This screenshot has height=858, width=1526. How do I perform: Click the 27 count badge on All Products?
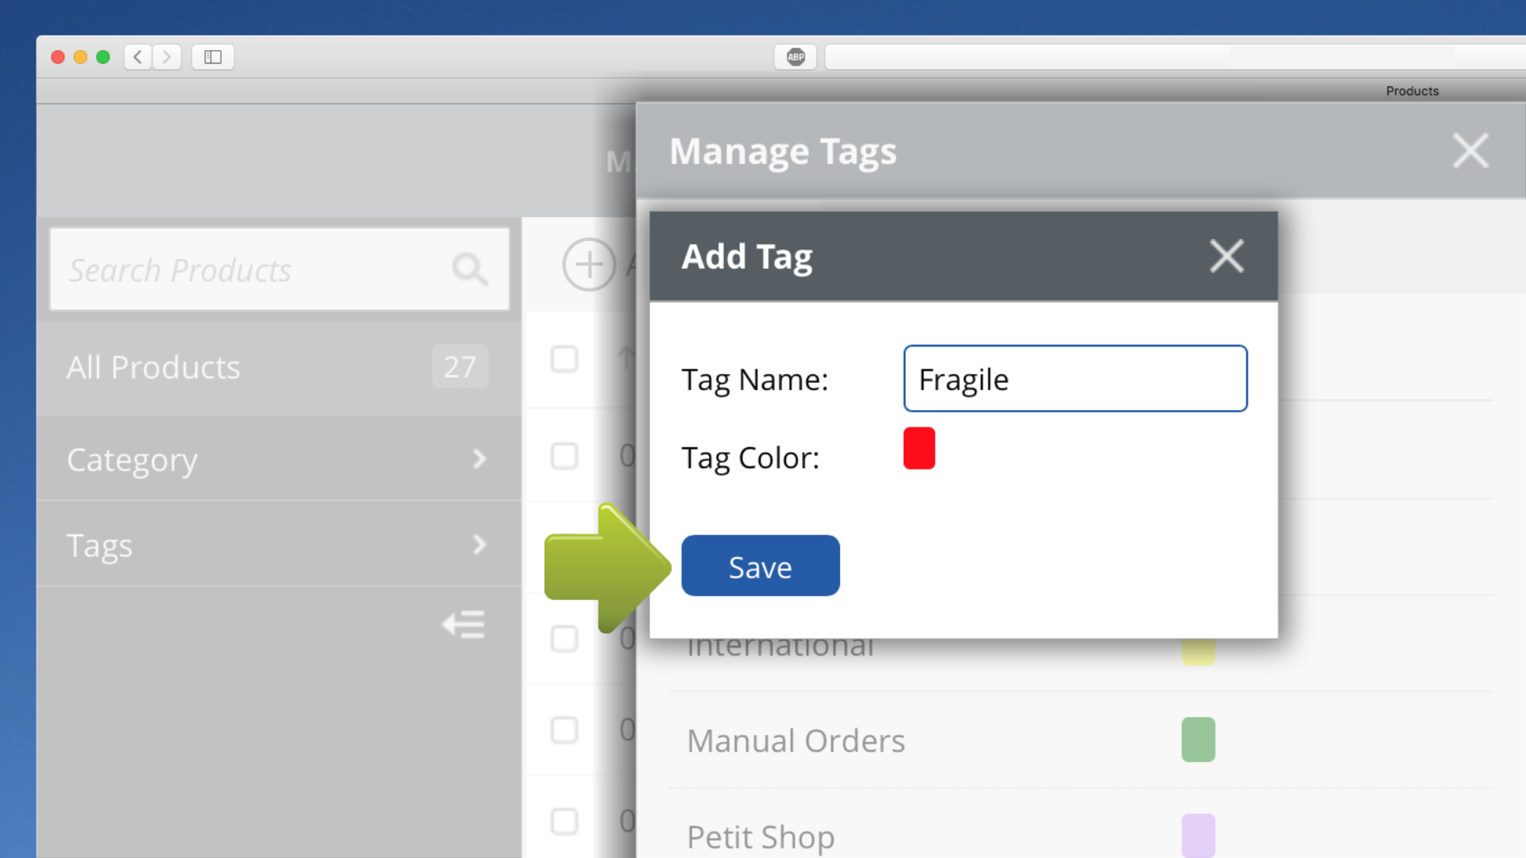(x=459, y=366)
